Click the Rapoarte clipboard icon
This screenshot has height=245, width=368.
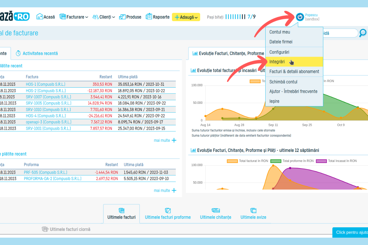pyautogui.click(x=149, y=17)
